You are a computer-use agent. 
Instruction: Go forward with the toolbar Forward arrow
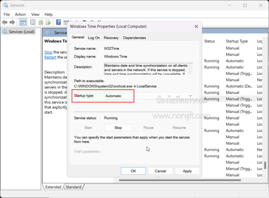pos(12,22)
